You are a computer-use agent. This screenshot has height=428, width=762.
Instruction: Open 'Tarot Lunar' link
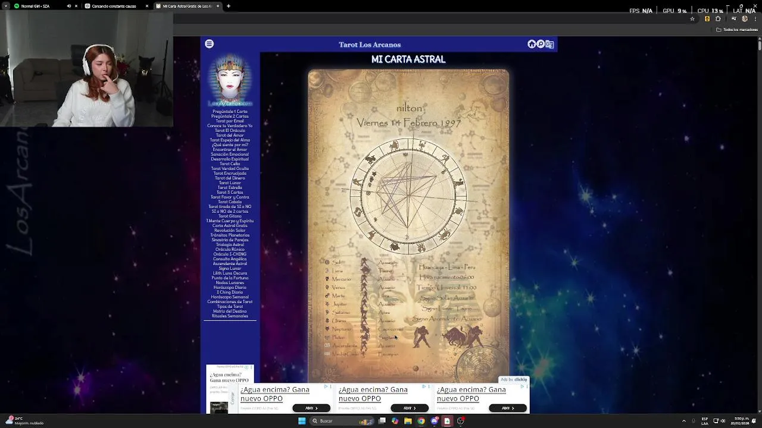point(230,183)
